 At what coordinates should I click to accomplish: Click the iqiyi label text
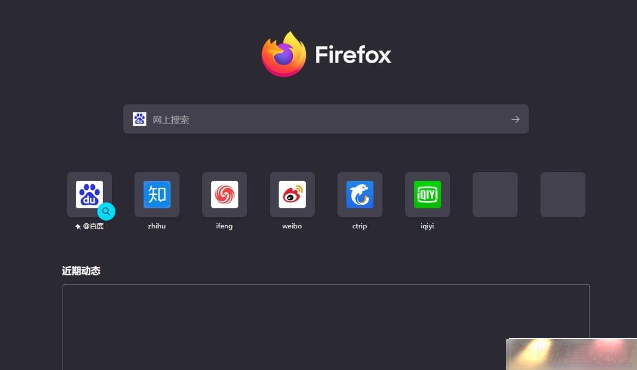427,226
